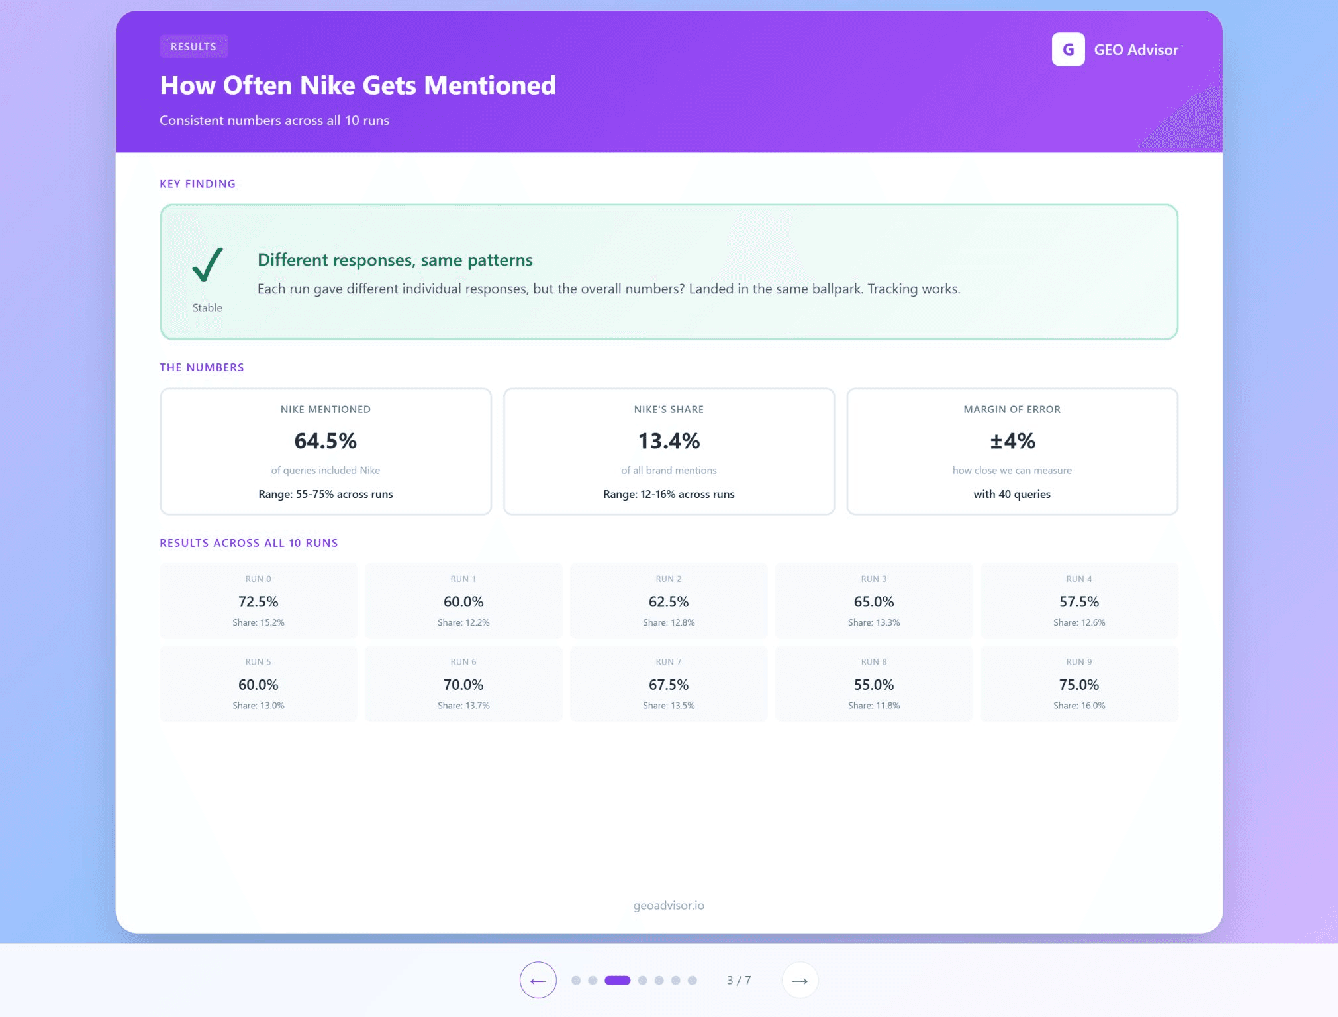Select the Run 9 result tile
Image resolution: width=1338 pixels, height=1017 pixels.
click(x=1079, y=683)
